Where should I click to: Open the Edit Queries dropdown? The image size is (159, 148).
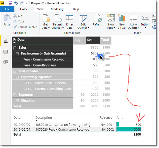point(83,26)
